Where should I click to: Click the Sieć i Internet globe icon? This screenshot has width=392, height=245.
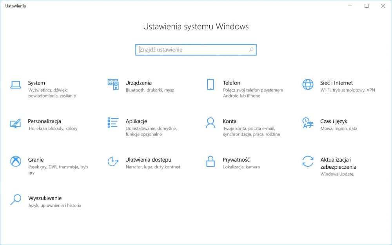tap(308, 84)
